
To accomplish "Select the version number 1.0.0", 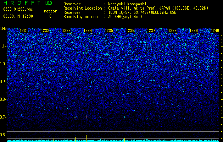I will pyautogui.click(x=48, y=3).
